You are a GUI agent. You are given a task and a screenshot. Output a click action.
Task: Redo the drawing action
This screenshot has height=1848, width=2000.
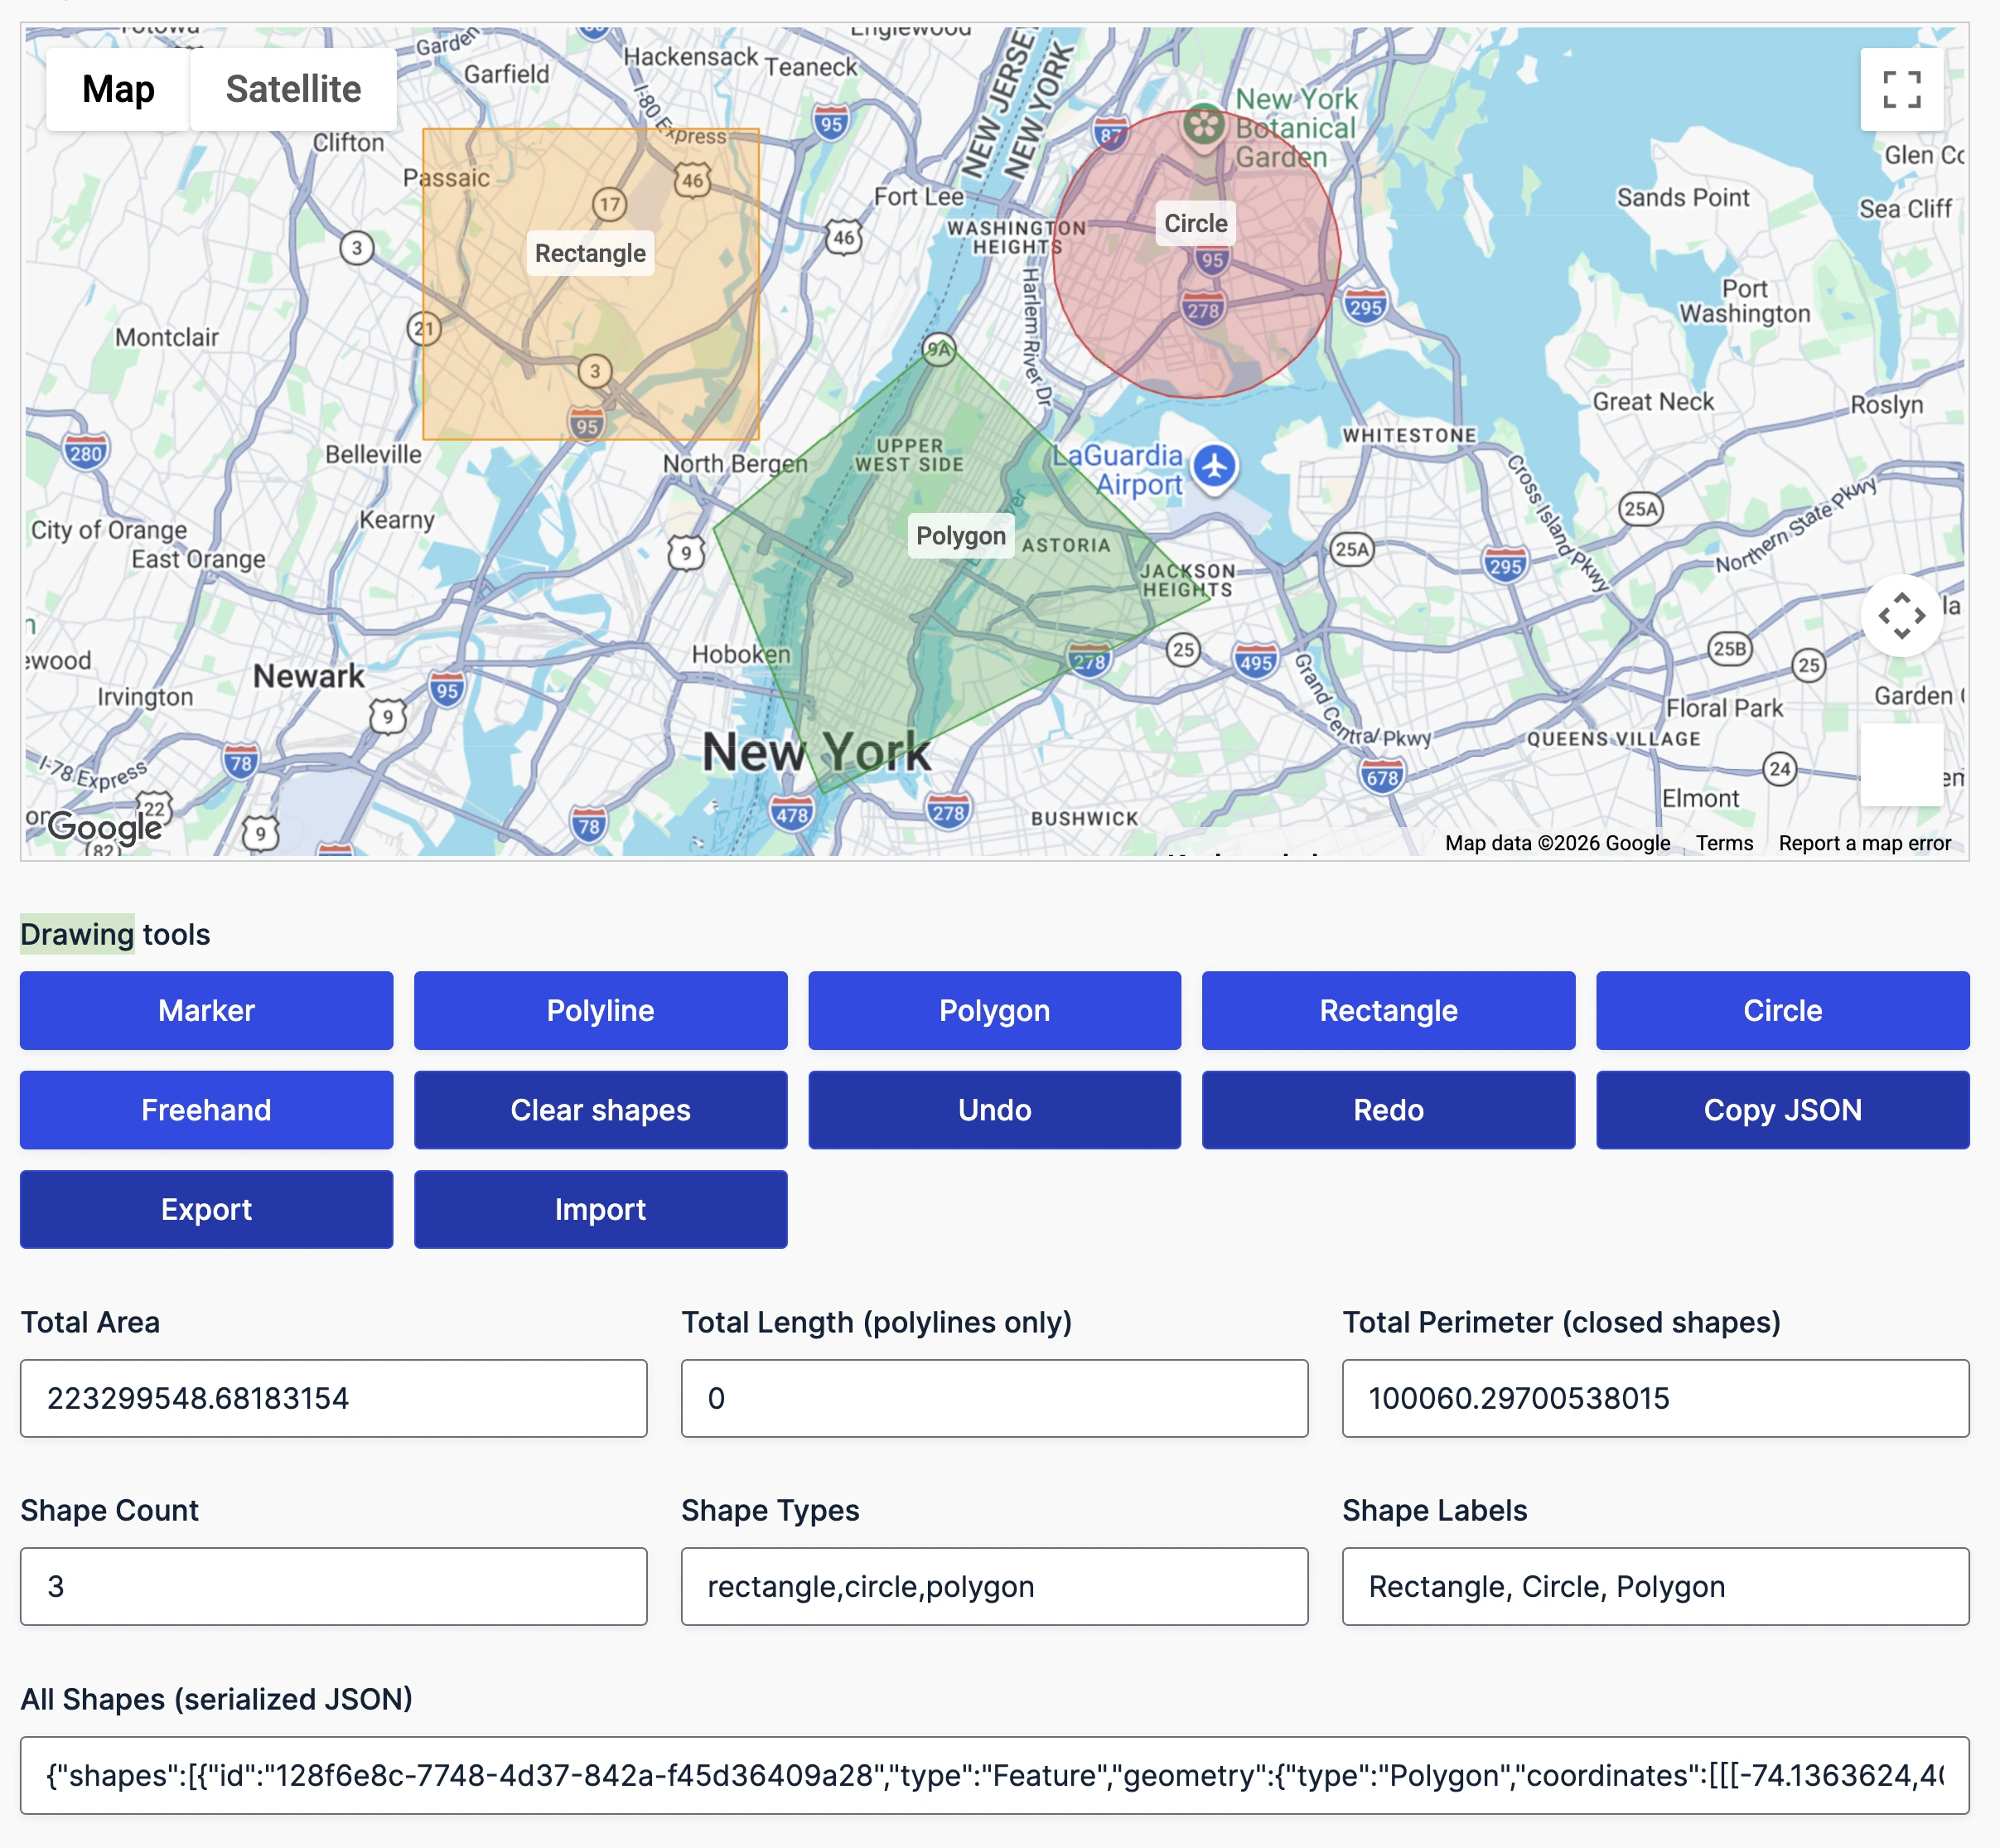click(1389, 1110)
